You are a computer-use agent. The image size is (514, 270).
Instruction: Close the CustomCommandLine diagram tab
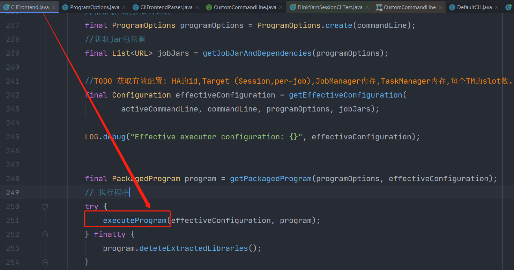click(x=440, y=7)
